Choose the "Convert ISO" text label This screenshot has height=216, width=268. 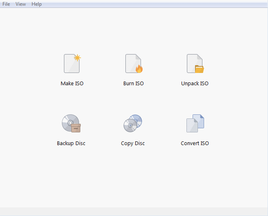pyautogui.click(x=195, y=143)
